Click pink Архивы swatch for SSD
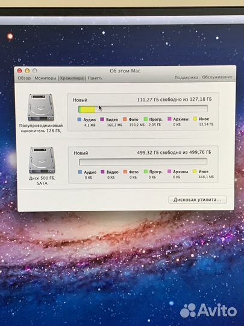 pos(169,119)
